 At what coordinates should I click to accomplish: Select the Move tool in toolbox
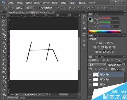4,17
